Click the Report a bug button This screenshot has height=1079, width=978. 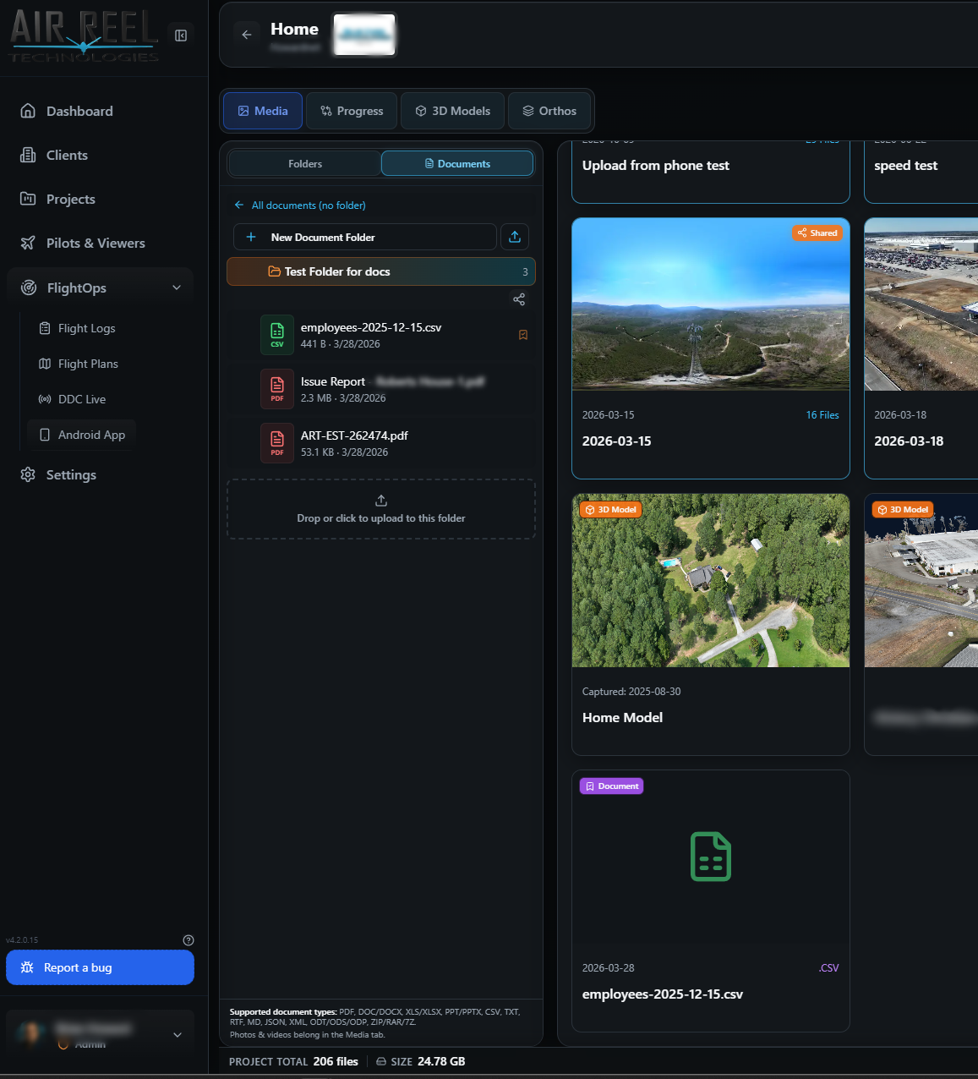(x=100, y=967)
